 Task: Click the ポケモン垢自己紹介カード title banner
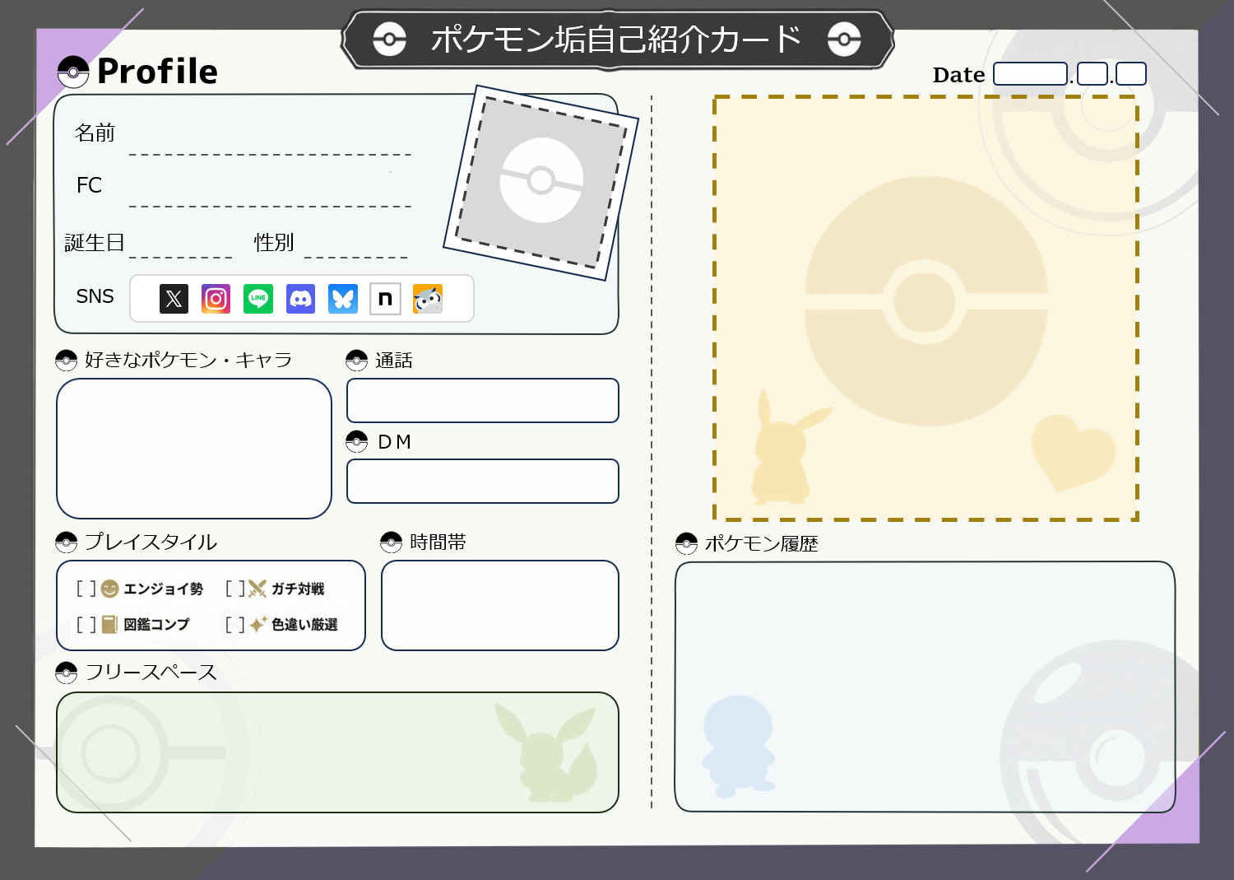tap(617, 39)
